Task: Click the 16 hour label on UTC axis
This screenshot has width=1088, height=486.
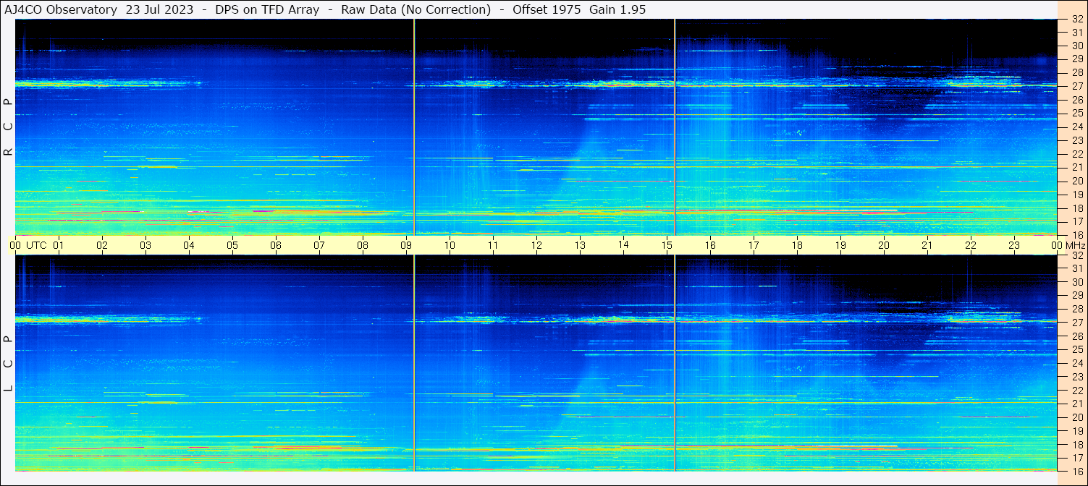Action: 710,245
